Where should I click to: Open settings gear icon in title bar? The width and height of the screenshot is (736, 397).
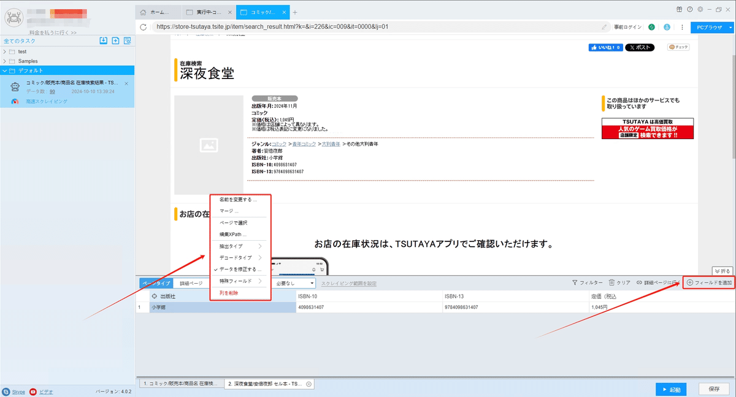tap(700, 9)
